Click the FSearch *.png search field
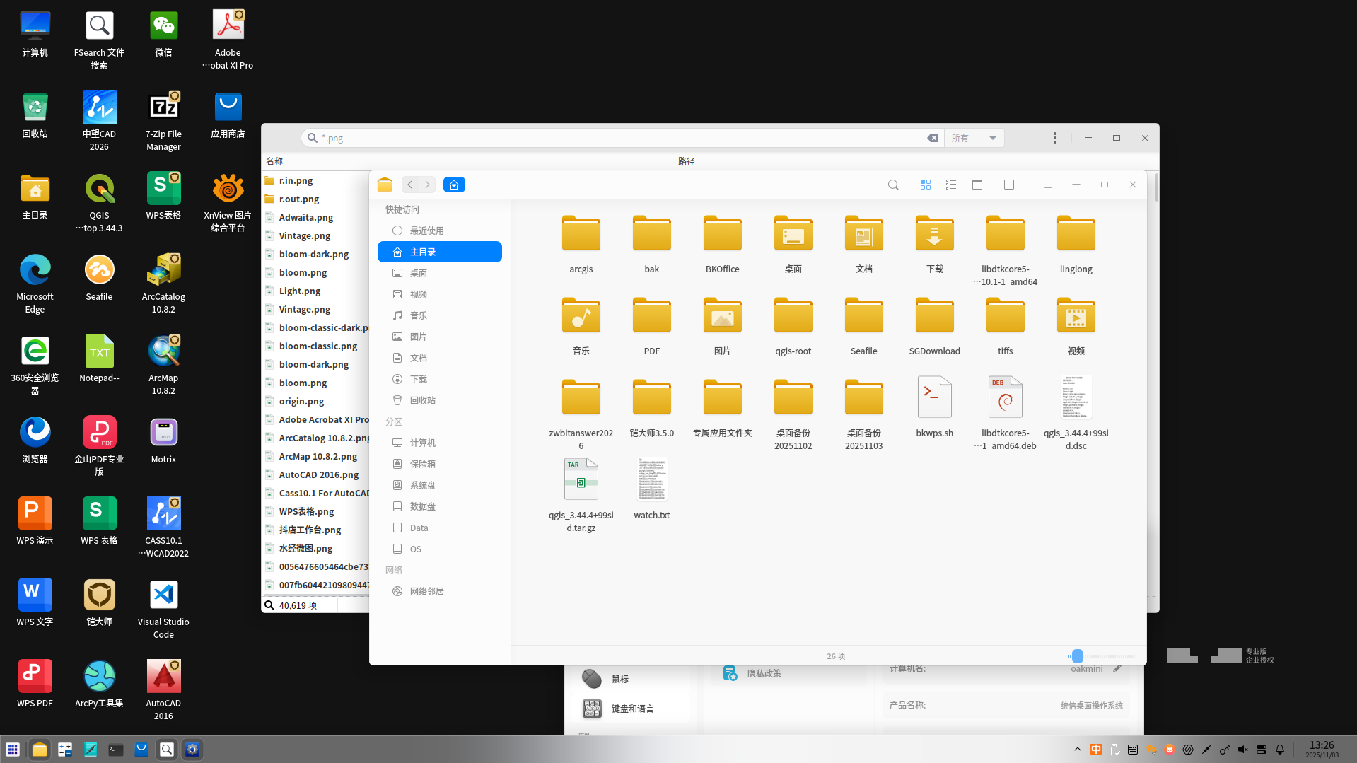The height and width of the screenshot is (763, 1357). [622, 138]
